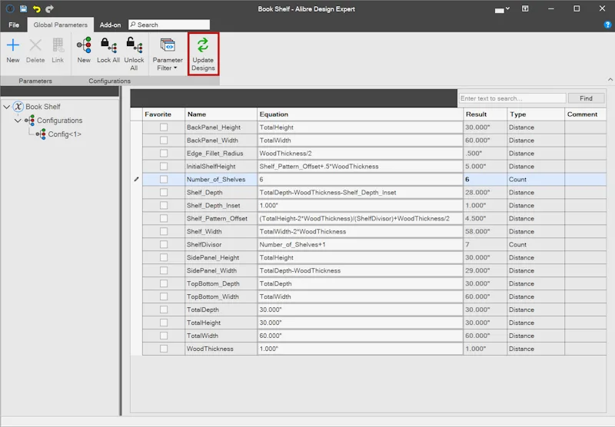Viewport: 615px width, 427px height.
Task: Collapse the Configurations tree node
Action: click(18, 121)
